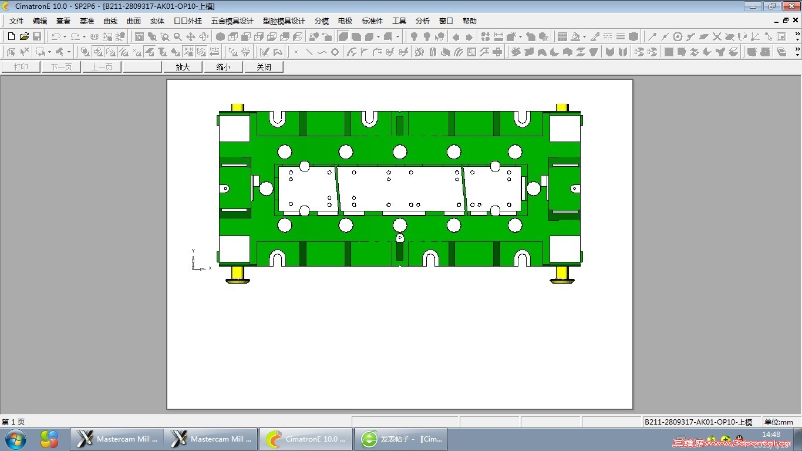Open the 文件 menu

(16, 21)
